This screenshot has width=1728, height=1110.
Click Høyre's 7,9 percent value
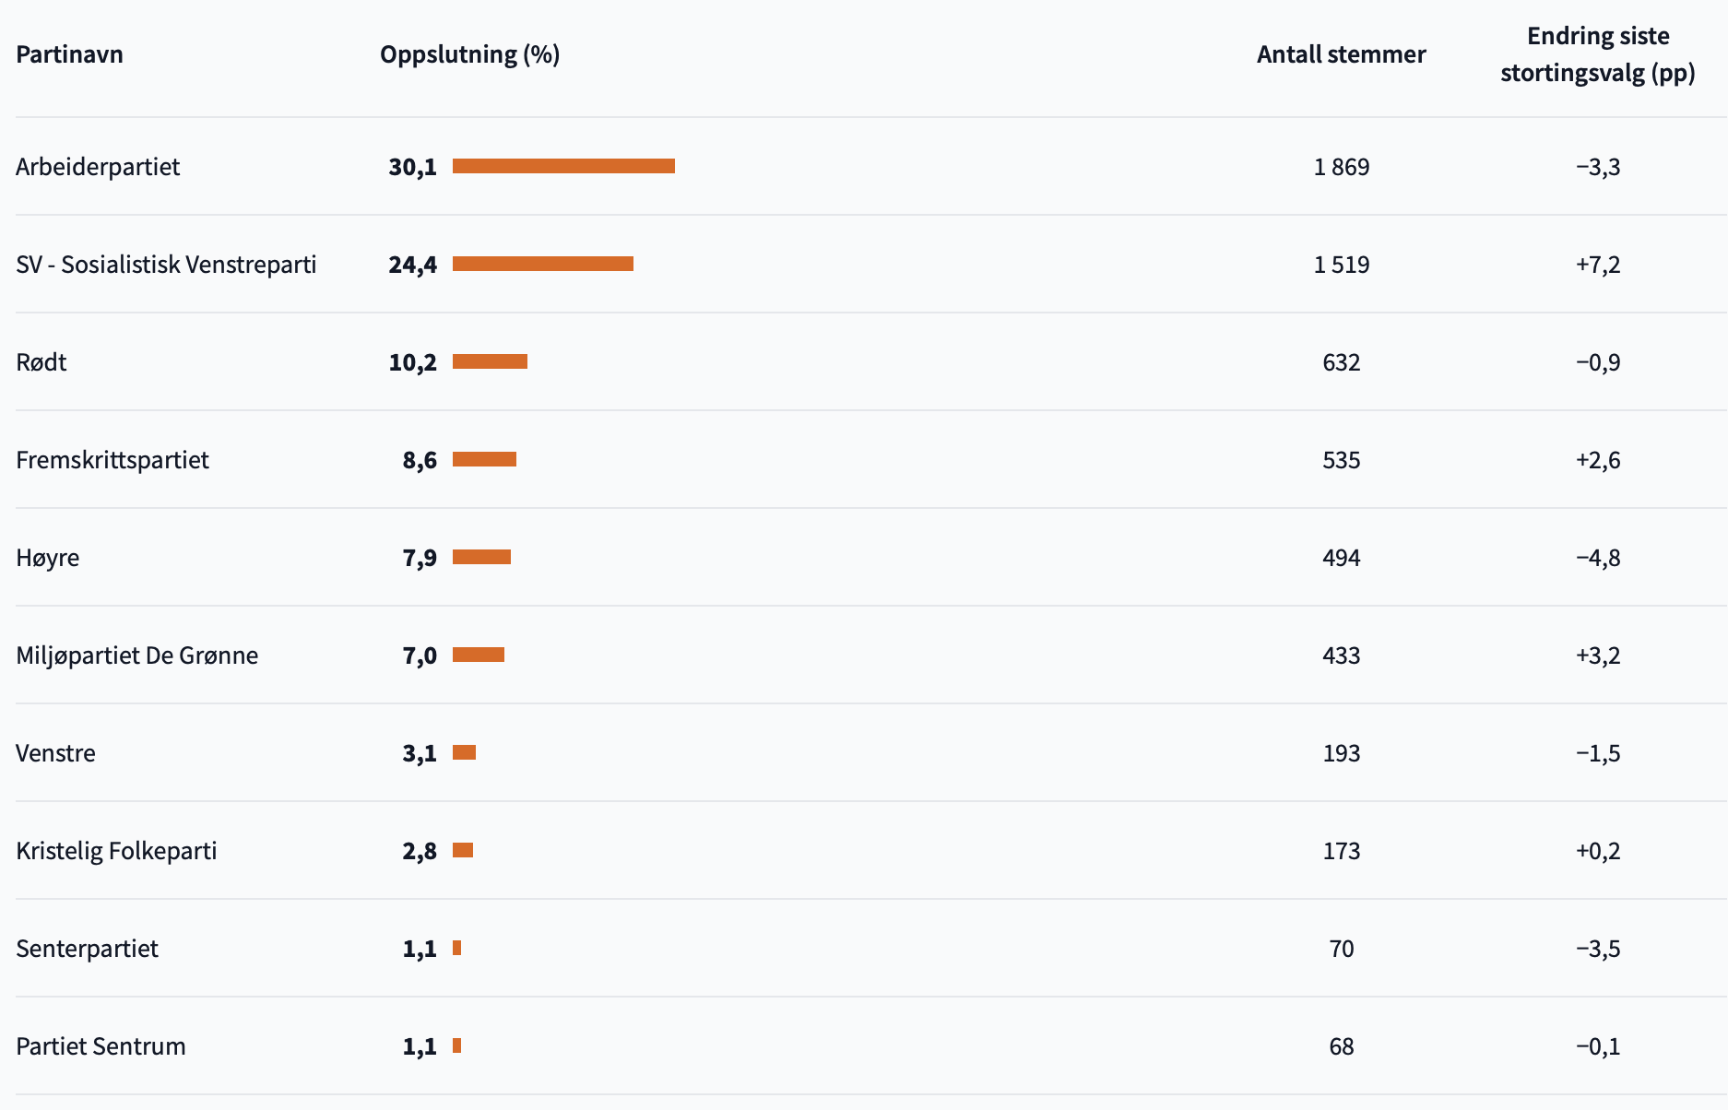coord(420,558)
